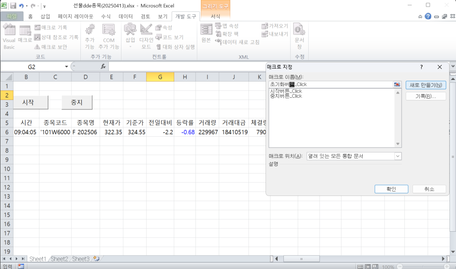This screenshot has height=269, width=456.
Task: Click the 새로 만들기 (New) button
Action: pos(426,85)
